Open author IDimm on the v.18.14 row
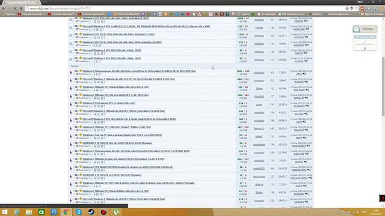The height and width of the screenshot is (216, 385). click(259, 89)
